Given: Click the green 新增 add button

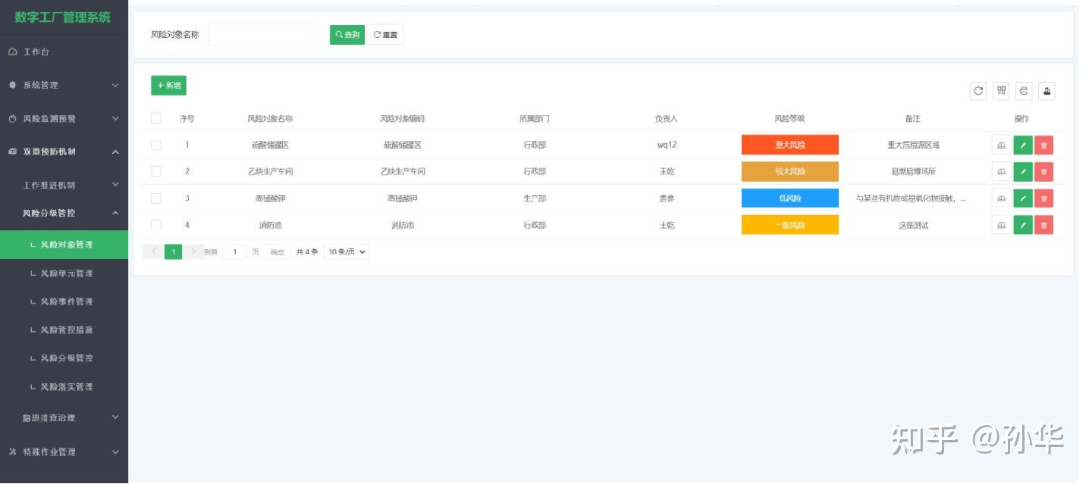Looking at the screenshot, I should click(168, 86).
